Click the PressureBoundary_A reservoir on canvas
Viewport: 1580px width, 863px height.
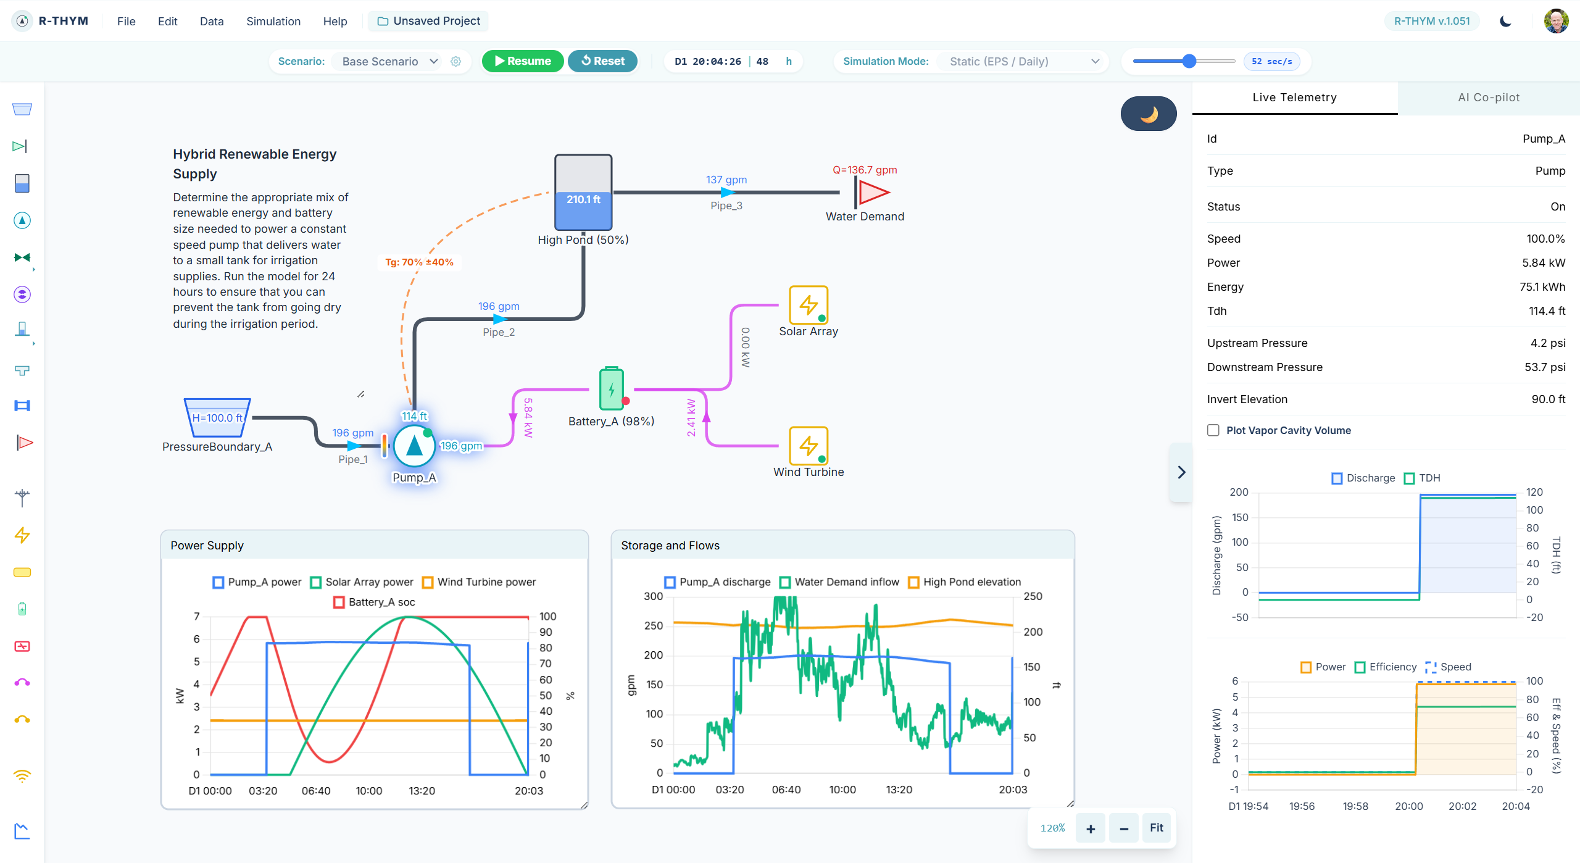click(x=217, y=417)
